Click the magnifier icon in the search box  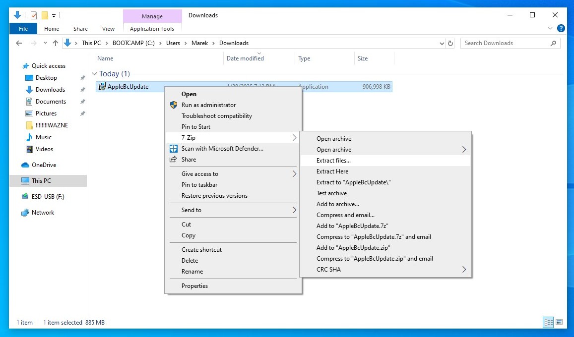[553, 43]
